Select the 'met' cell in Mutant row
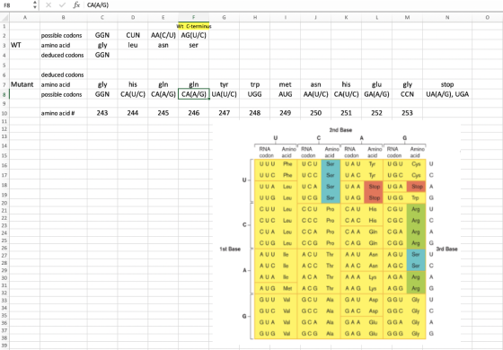This screenshot has width=503, height=350. (286, 84)
